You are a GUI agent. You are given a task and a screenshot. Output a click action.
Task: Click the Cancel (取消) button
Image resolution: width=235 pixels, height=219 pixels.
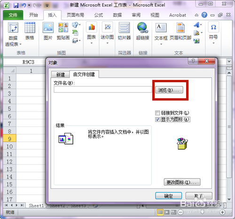pyautogui.click(x=199, y=196)
